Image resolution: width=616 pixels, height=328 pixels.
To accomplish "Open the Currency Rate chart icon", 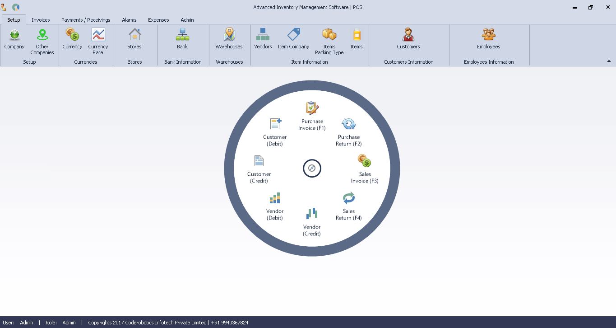I will coord(98,35).
